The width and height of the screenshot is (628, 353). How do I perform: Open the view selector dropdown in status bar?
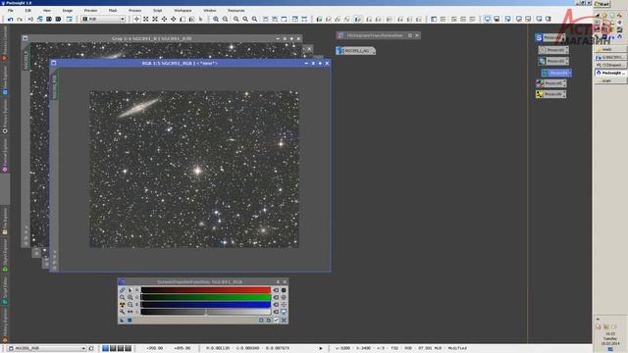click(47, 349)
